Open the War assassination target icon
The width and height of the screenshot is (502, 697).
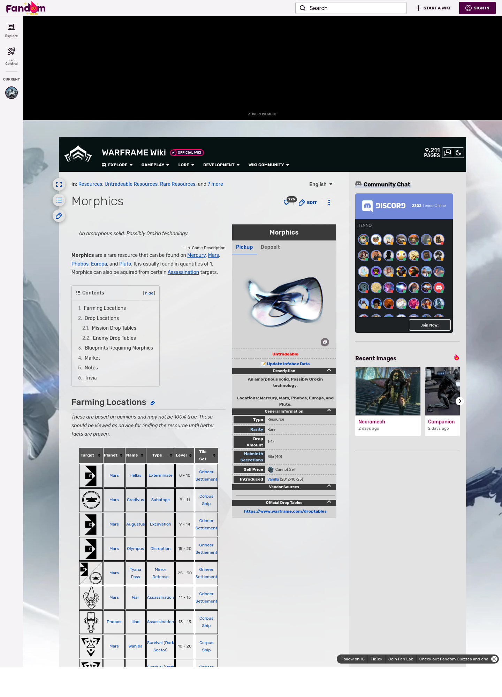tap(91, 597)
